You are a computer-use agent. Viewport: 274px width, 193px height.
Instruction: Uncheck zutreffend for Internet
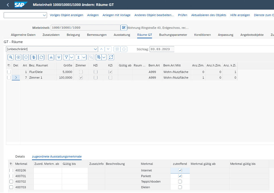180,170
